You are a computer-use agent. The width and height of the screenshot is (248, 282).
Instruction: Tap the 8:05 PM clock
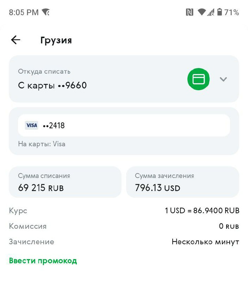point(24,12)
